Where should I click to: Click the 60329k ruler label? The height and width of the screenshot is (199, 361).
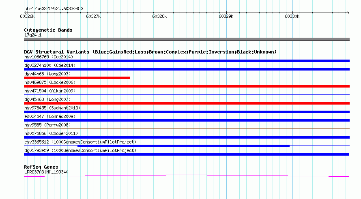coord(226,16)
